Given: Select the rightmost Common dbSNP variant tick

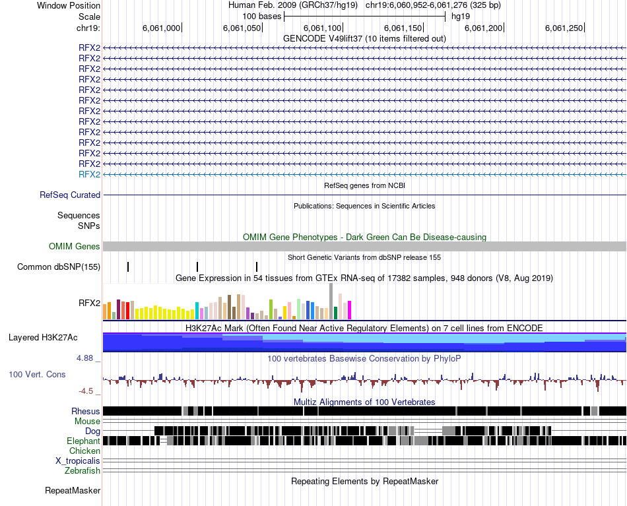Looking at the screenshot, I should [x=257, y=267].
